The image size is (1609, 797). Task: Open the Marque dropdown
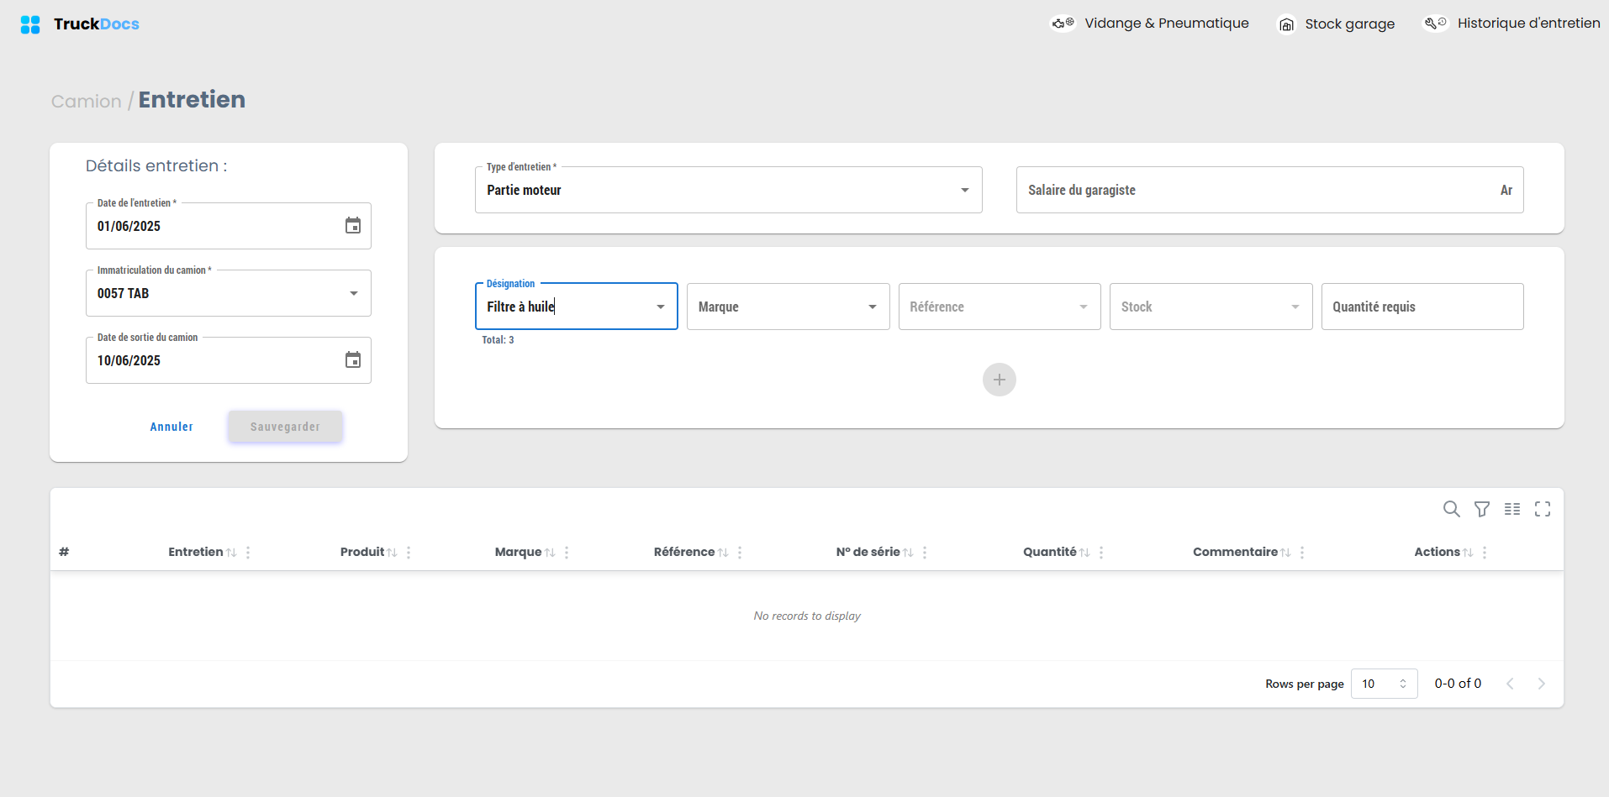(x=788, y=307)
